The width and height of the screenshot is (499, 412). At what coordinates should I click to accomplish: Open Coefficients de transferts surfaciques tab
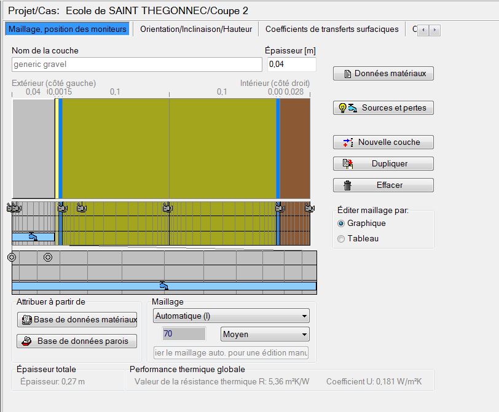332,29
